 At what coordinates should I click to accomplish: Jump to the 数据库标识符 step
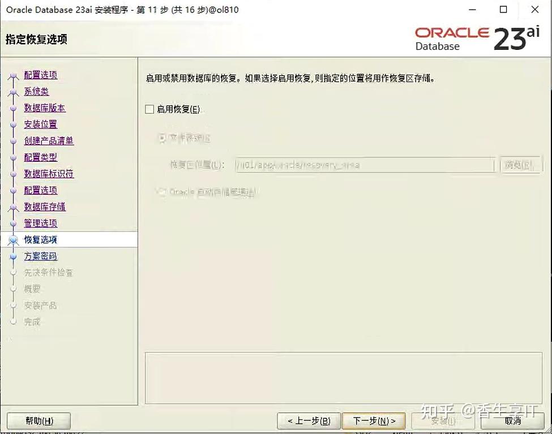(48, 173)
